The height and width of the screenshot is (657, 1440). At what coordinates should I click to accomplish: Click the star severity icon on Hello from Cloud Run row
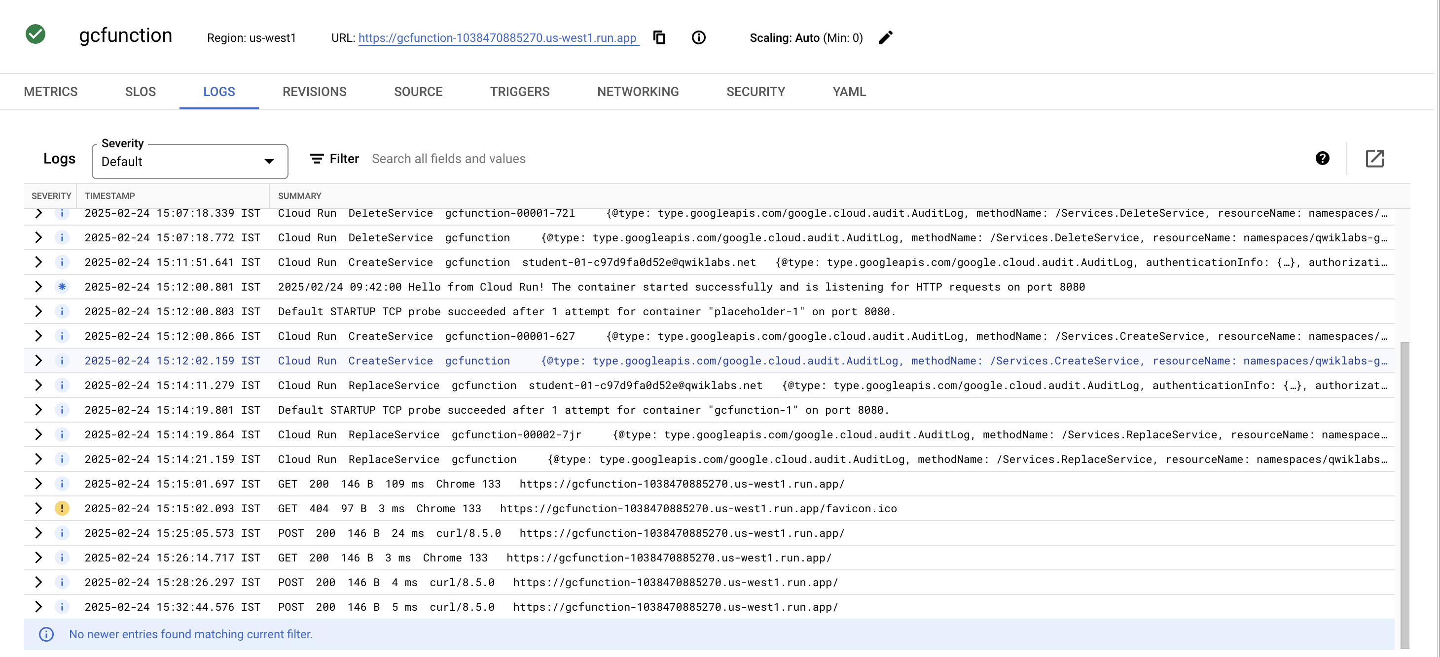pos(62,287)
